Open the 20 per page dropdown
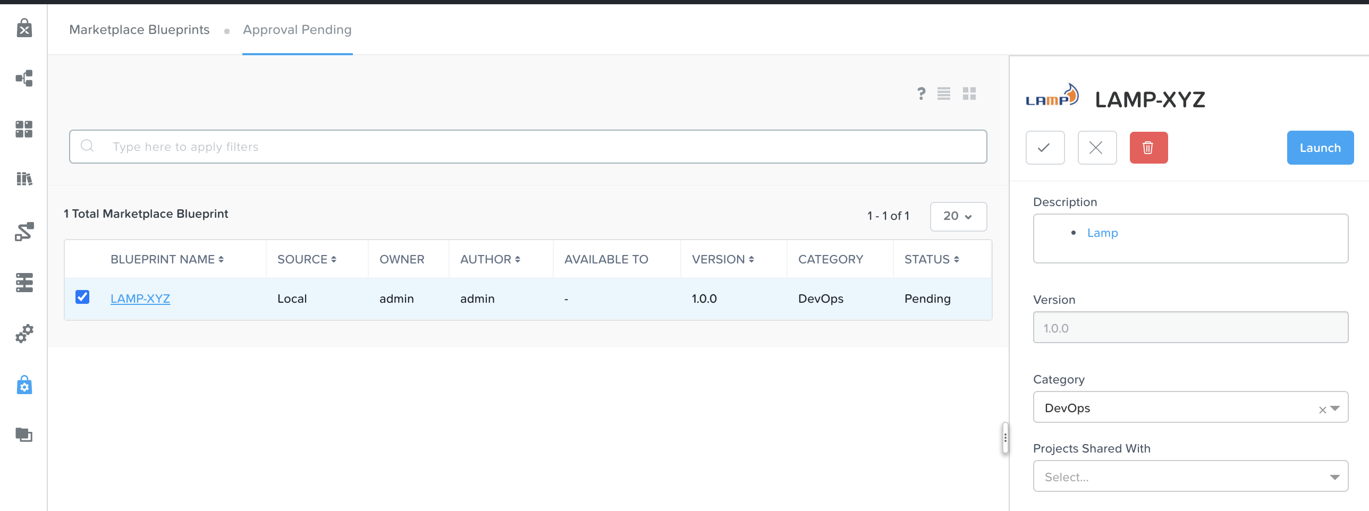Viewport: 1369px width, 511px height. click(x=958, y=216)
